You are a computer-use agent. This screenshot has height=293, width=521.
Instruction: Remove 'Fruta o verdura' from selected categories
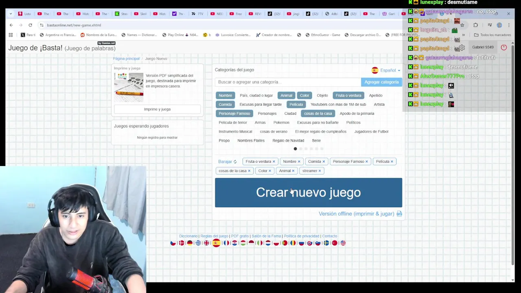pos(274,162)
